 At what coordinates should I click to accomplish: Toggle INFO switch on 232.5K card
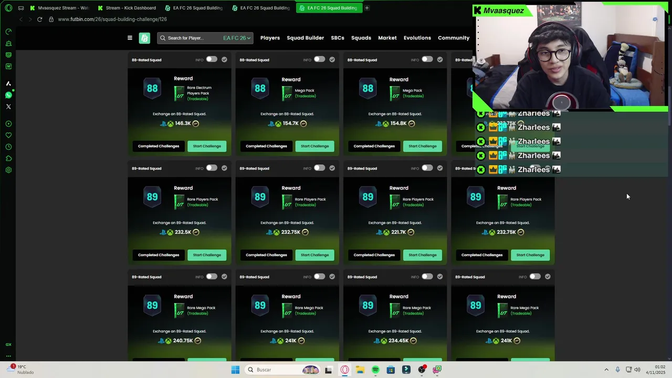[212, 168]
